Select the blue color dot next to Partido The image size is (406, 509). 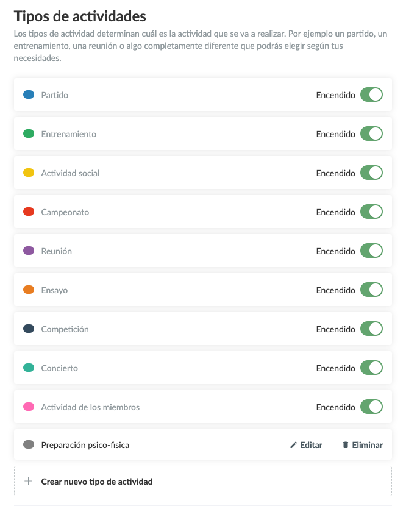click(28, 94)
